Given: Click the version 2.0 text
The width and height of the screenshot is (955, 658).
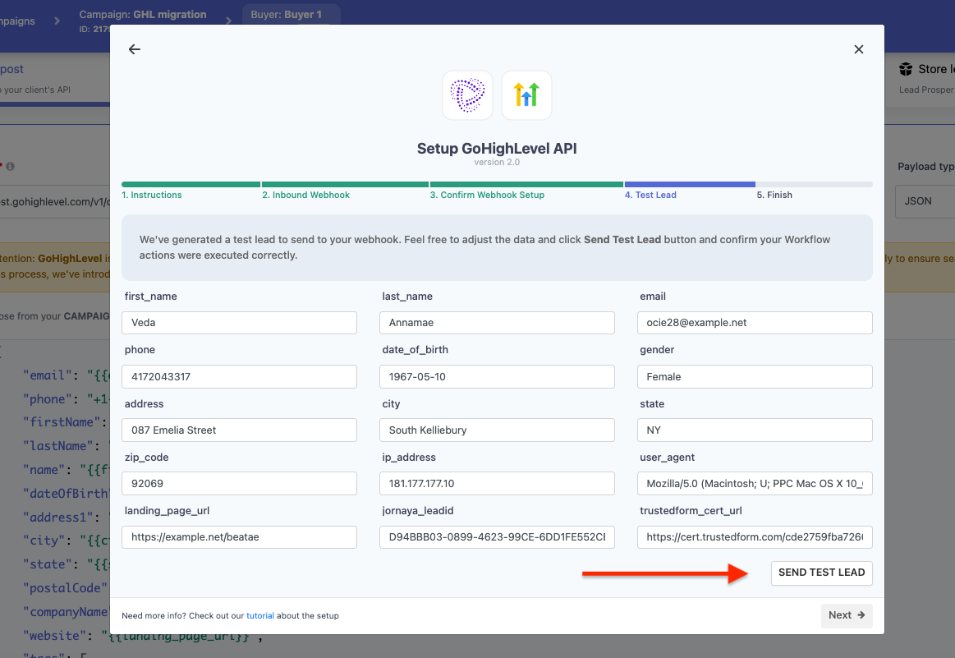Looking at the screenshot, I should [497, 162].
